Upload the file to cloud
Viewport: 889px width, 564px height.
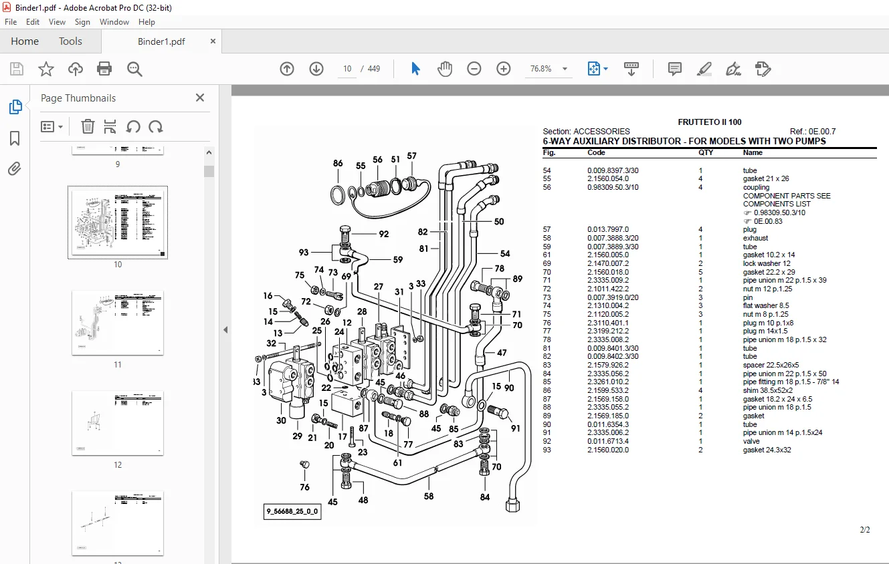coord(76,69)
